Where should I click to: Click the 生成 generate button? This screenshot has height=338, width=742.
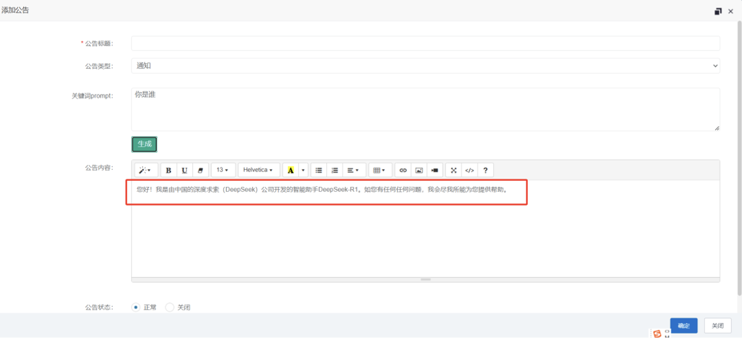[x=144, y=144]
